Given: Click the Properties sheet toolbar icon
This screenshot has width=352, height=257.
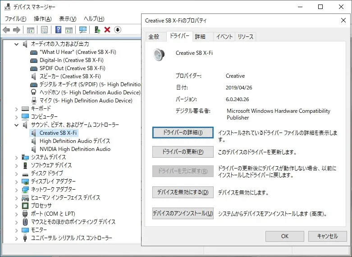Looking at the screenshot, I should coord(45,30).
